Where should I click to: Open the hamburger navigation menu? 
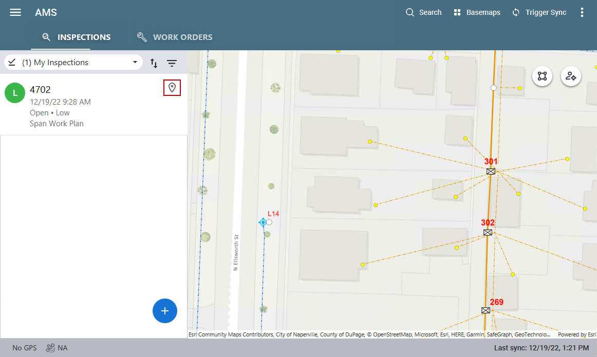pyautogui.click(x=15, y=12)
